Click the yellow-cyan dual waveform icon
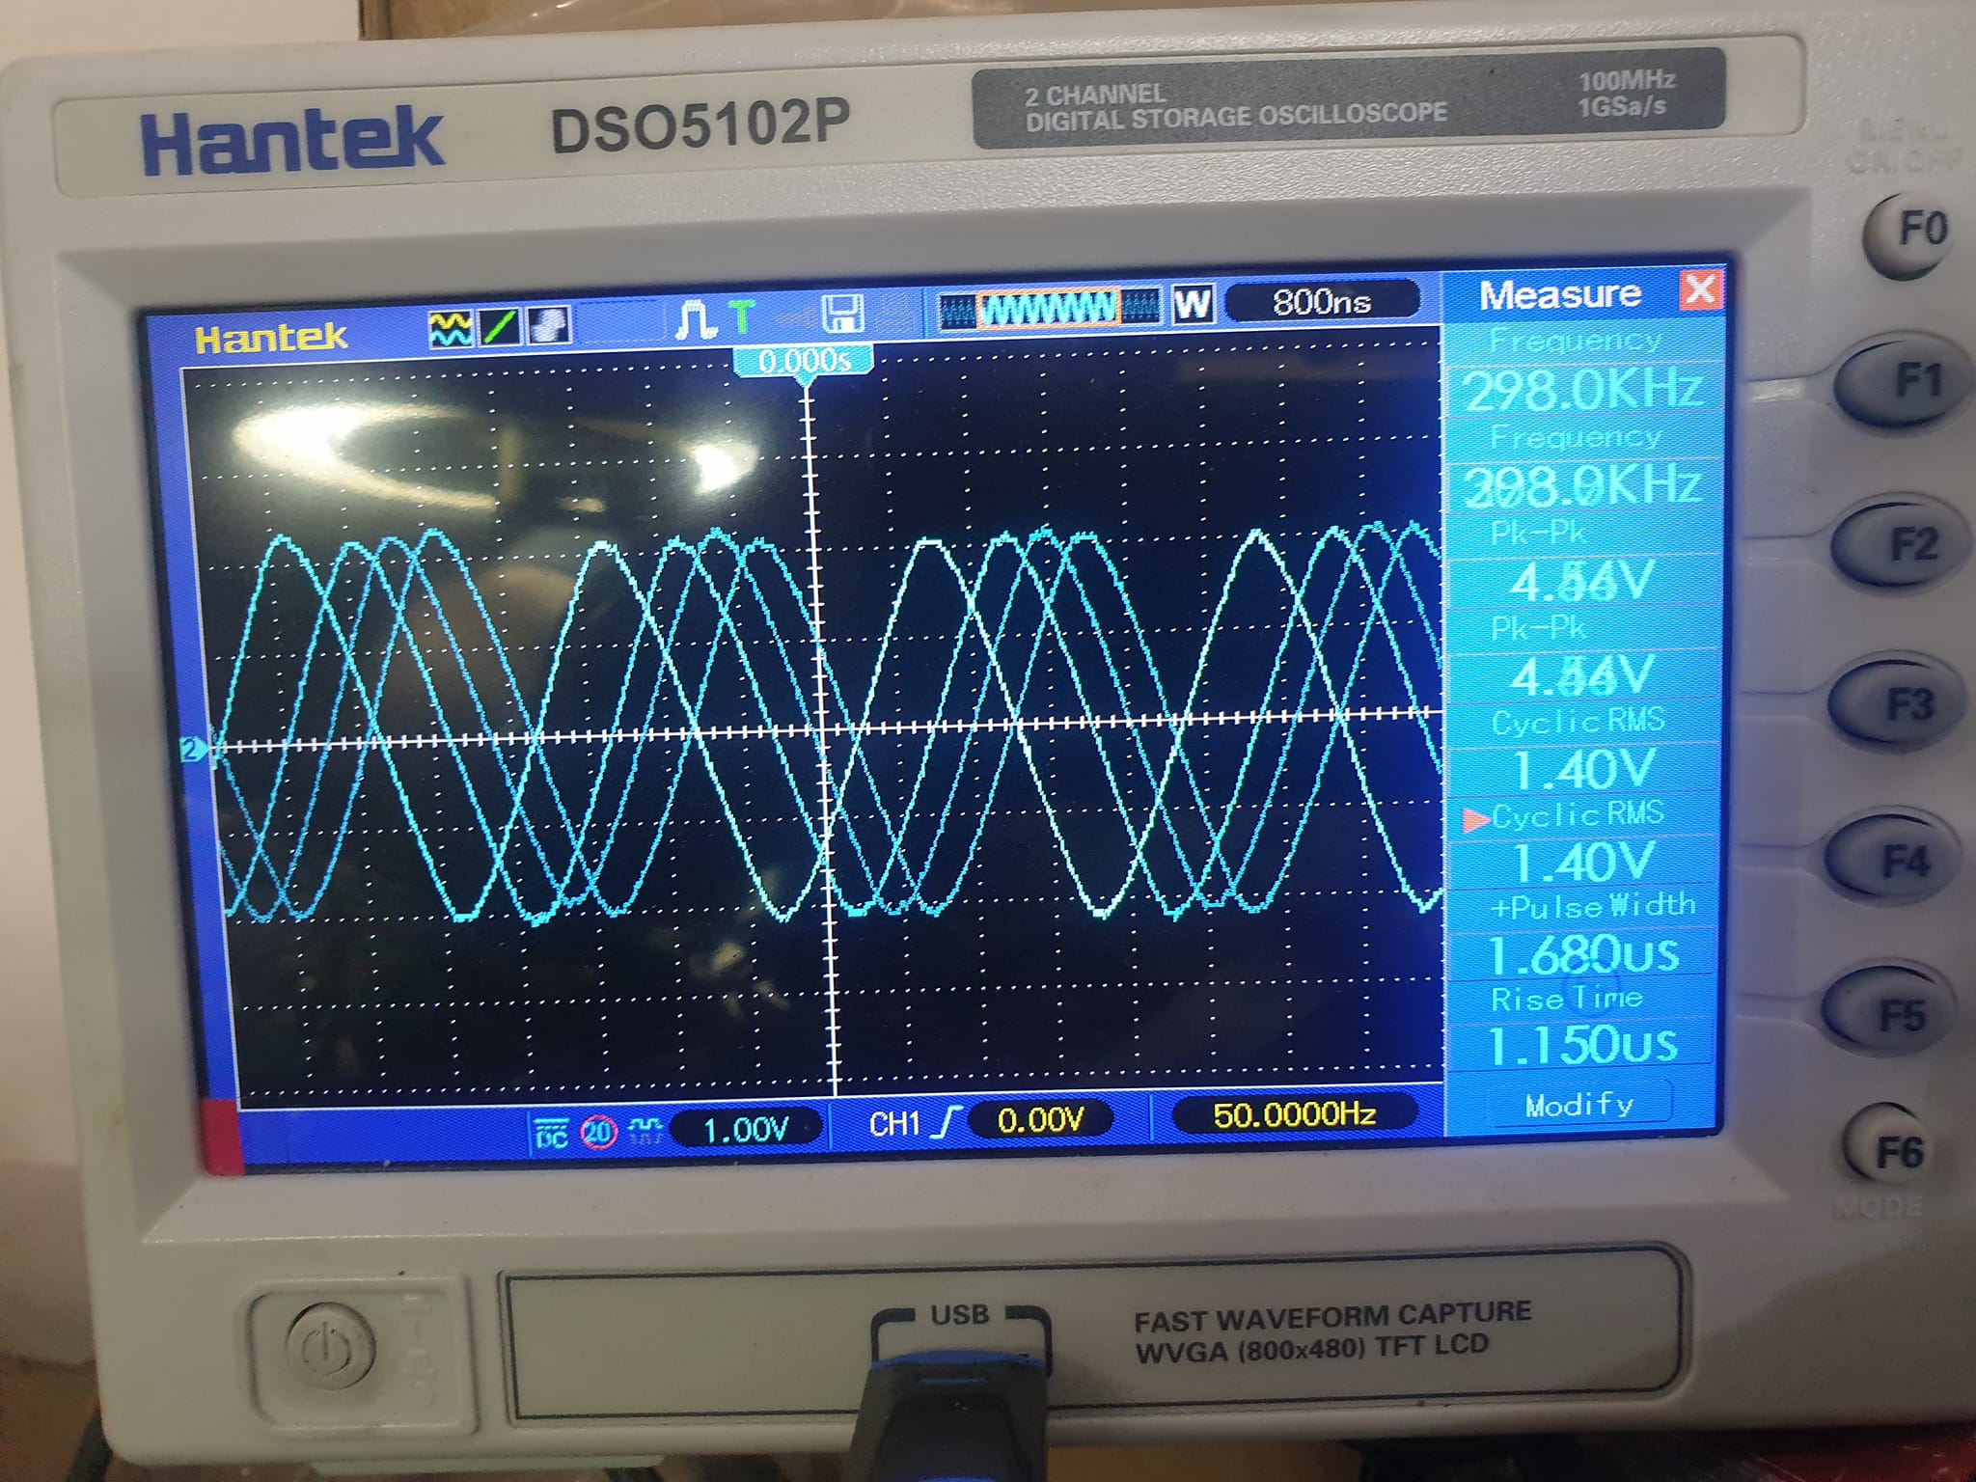This screenshot has height=1482, width=1976. click(x=451, y=328)
